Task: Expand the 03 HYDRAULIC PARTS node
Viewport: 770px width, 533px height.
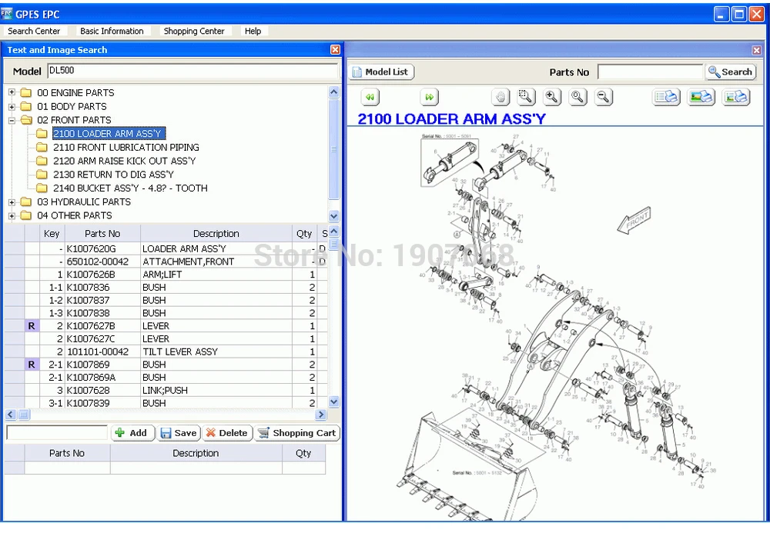Action: (12, 202)
